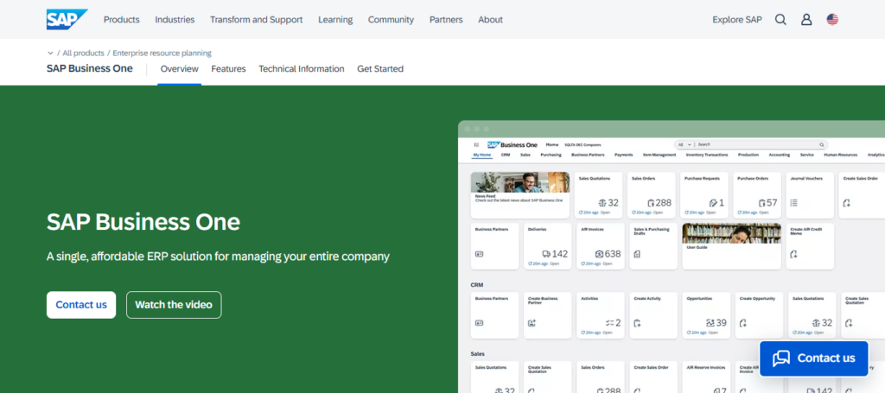Screen dimensions: 885x393
Task: Switch to the Overview tab
Action: (x=180, y=69)
